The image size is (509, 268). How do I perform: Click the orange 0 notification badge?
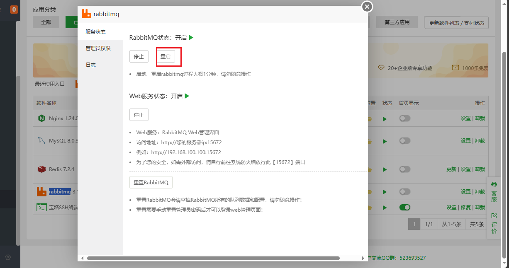click(14, 9)
